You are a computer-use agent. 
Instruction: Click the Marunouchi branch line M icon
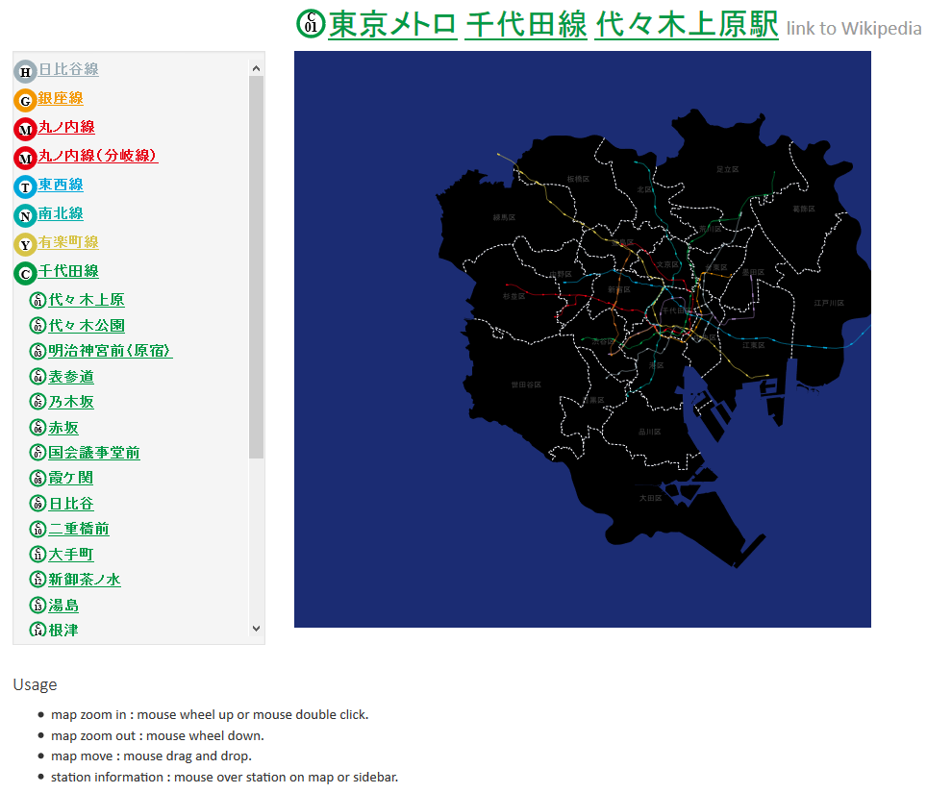click(x=25, y=158)
